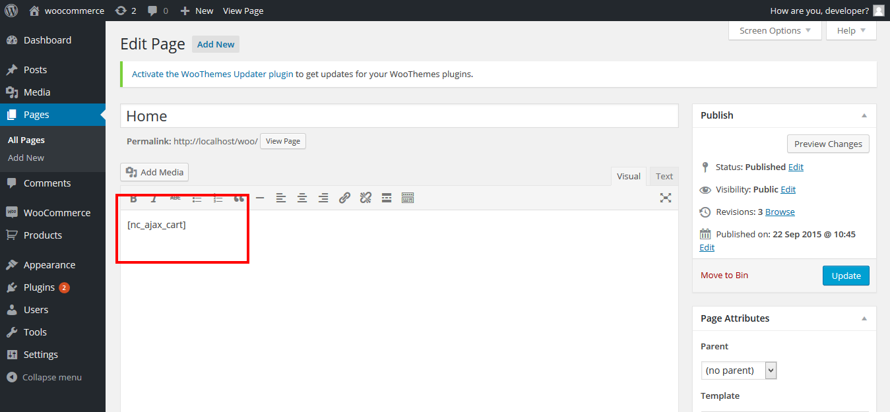This screenshot has width=890, height=412.
Task: Align text left
Action: [x=281, y=198]
